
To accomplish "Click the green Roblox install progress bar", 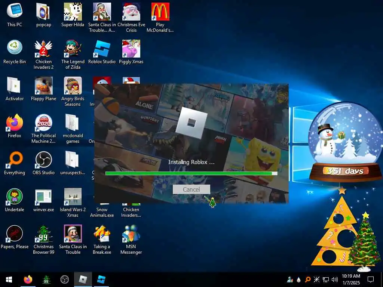I will (x=191, y=173).
